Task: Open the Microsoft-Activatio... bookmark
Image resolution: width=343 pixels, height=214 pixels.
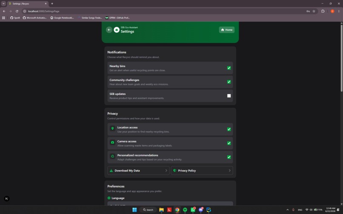Action: (35, 18)
